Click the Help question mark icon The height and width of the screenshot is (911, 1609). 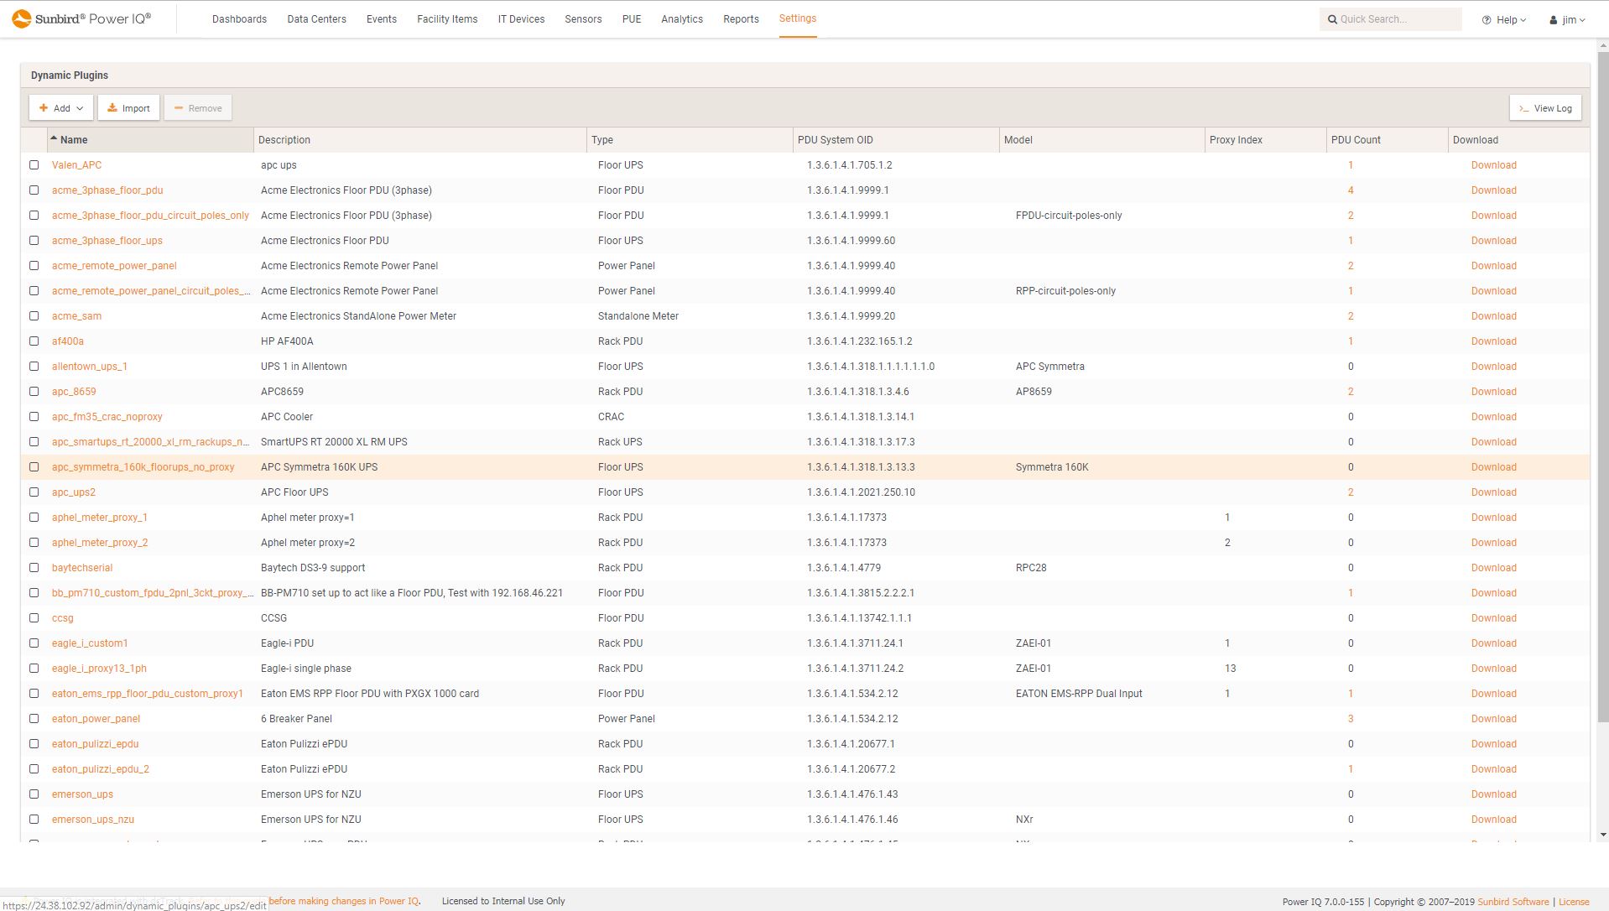coord(1485,18)
